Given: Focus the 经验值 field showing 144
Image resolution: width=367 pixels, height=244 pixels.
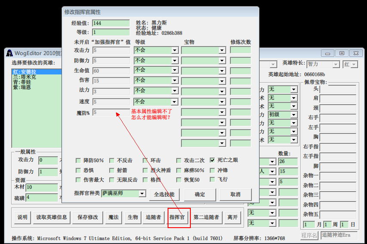Looking at the screenshot, I should click(x=111, y=23).
